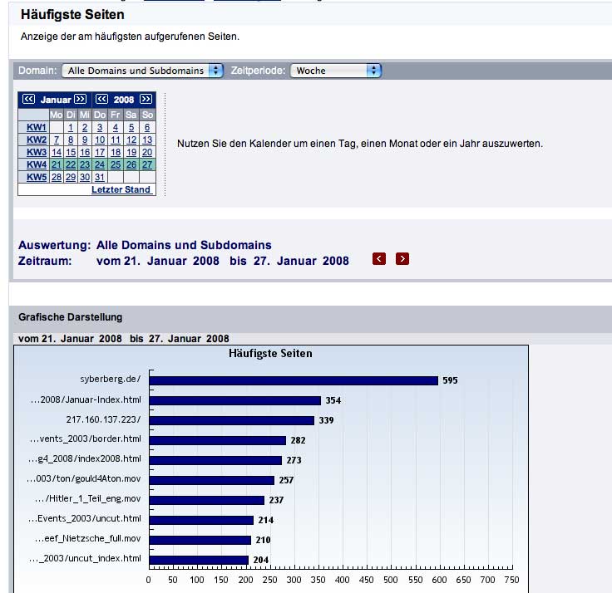Select January 15 in the calendar
The width and height of the screenshot is (612, 593).
coord(71,153)
